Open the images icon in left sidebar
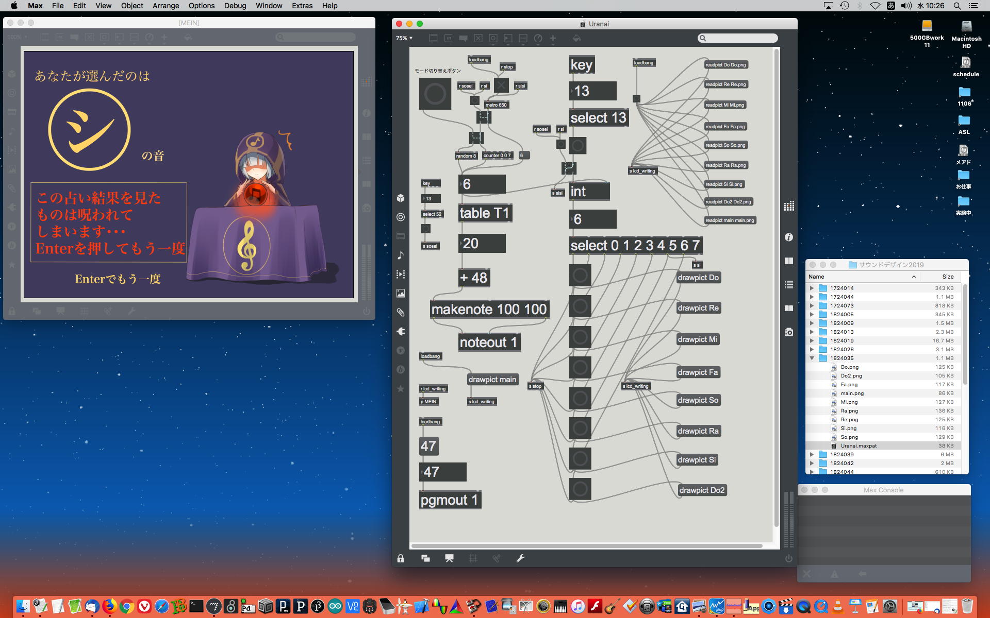 401,294
